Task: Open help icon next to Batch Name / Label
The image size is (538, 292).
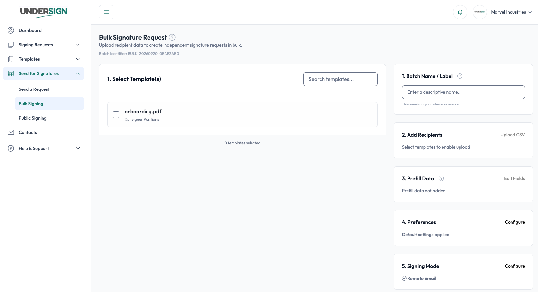Action: point(460,76)
